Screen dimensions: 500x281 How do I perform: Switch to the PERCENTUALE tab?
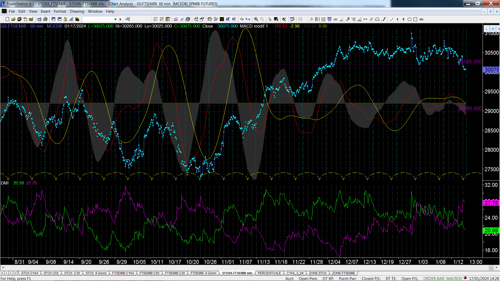269,273
